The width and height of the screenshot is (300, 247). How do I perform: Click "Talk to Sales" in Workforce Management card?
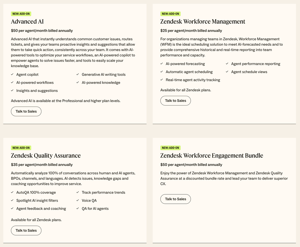175,100
